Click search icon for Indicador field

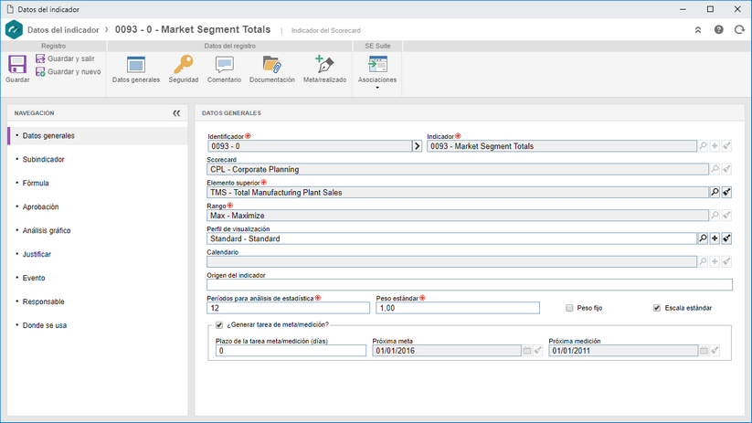tap(703, 146)
